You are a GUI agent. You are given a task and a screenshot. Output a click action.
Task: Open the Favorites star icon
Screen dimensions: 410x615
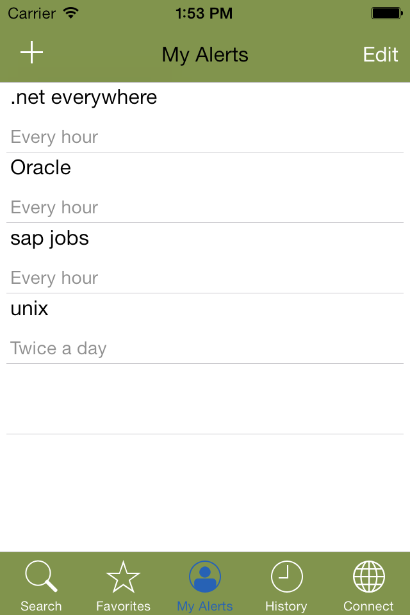point(123,576)
